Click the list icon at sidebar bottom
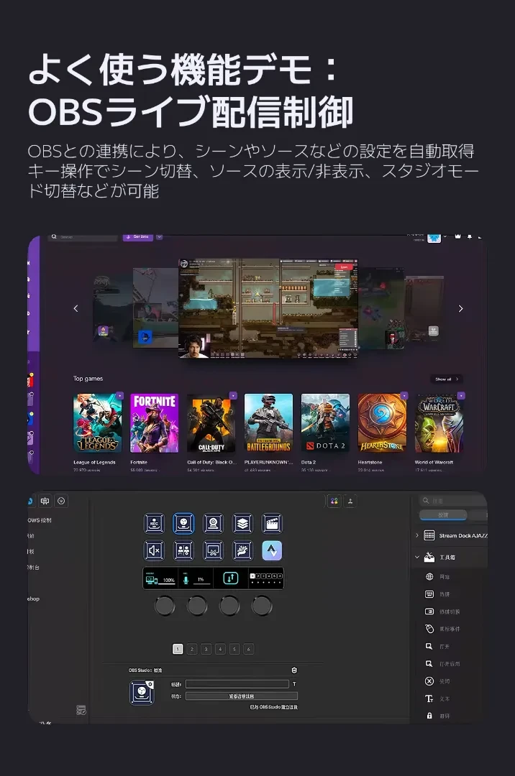 tap(81, 710)
